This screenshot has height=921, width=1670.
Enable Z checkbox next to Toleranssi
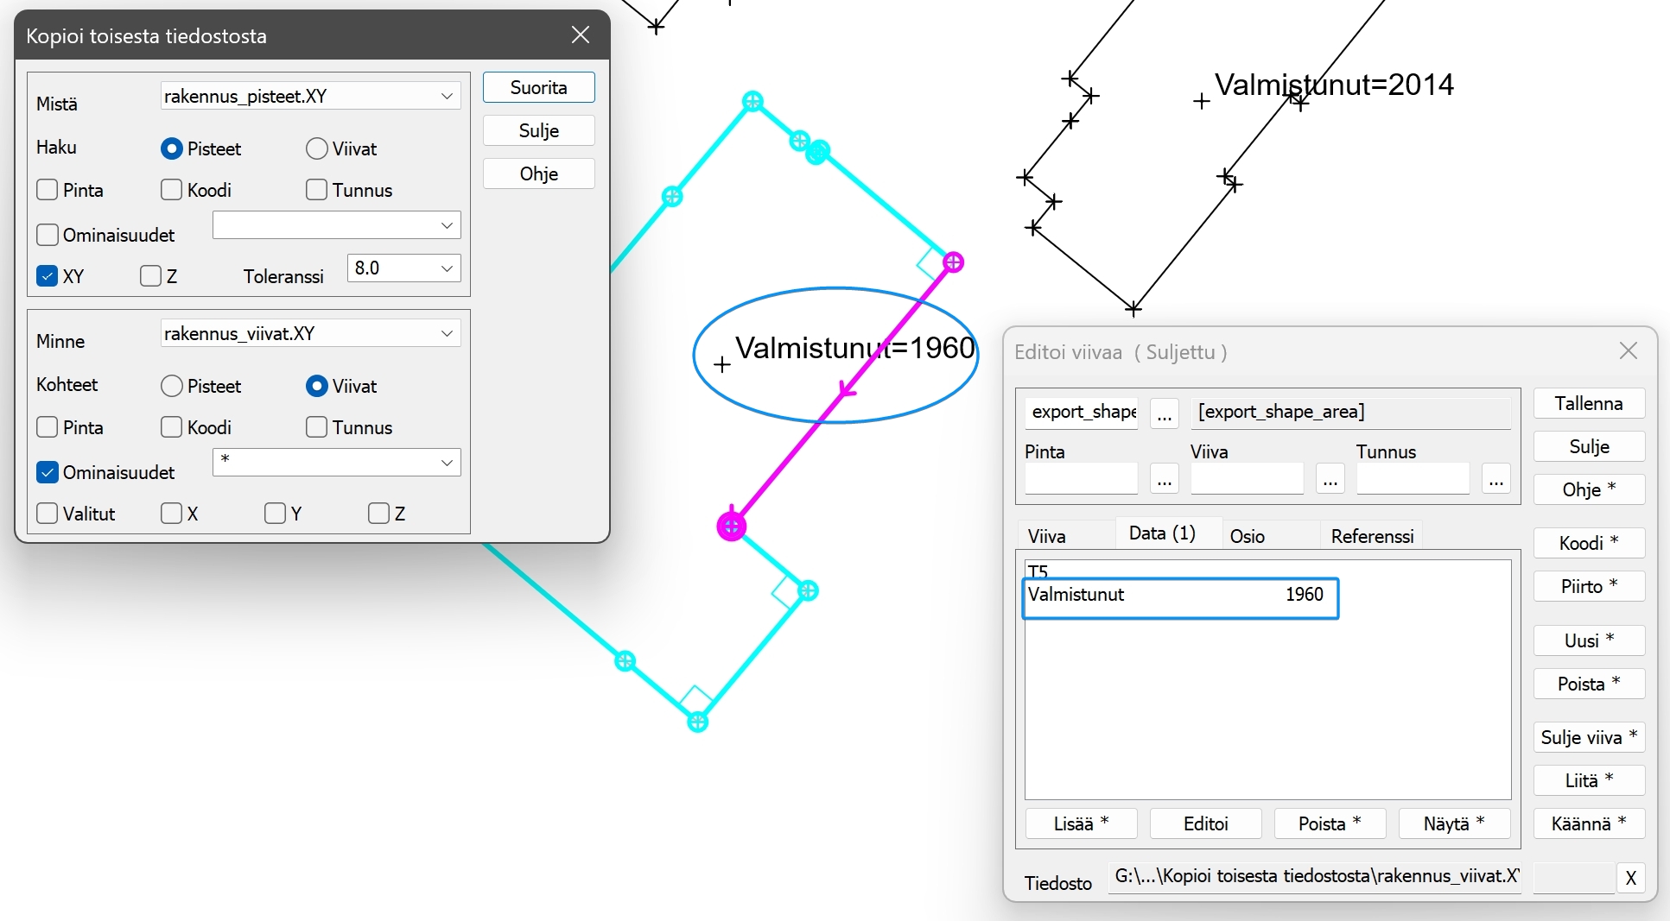pyautogui.click(x=150, y=276)
